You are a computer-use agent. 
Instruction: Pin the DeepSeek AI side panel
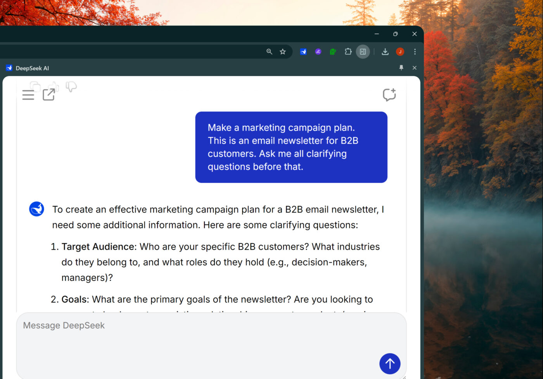point(401,68)
